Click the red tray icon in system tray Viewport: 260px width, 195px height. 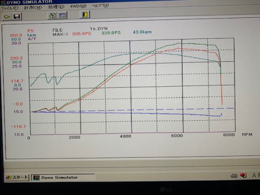point(243,175)
